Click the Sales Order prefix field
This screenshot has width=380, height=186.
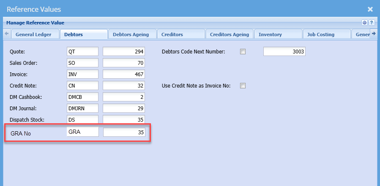tap(82, 63)
